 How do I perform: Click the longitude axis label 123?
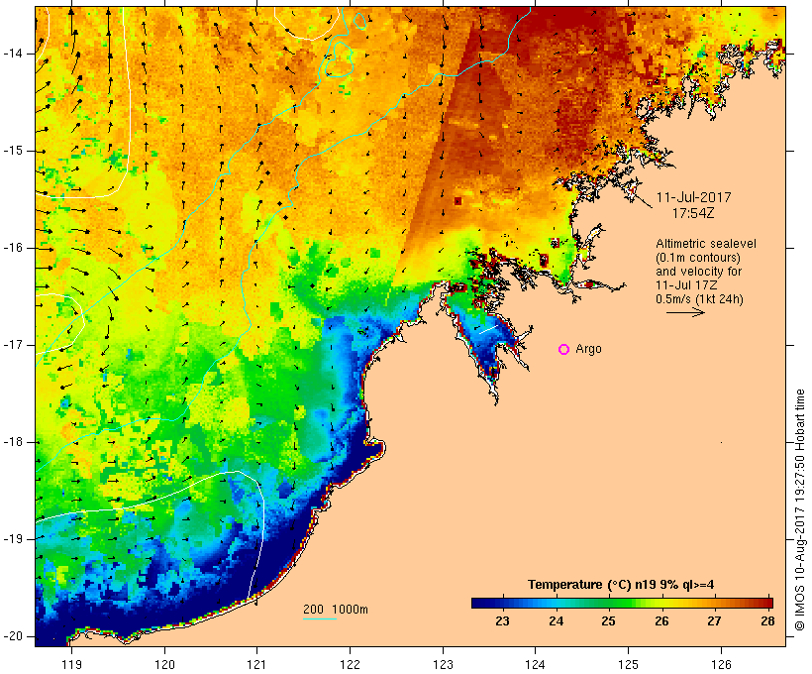443,664
